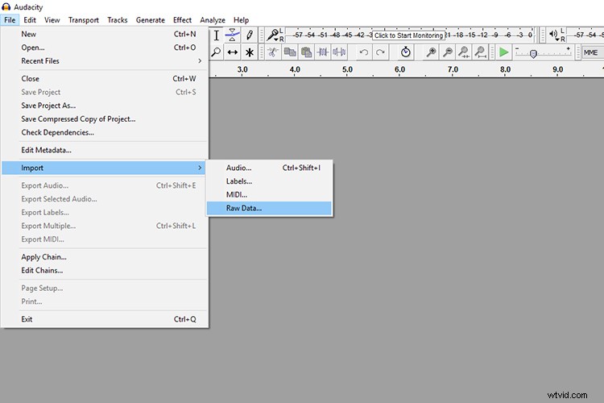Click the green Play-at-speed button
This screenshot has height=403, width=604.
click(503, 52)
